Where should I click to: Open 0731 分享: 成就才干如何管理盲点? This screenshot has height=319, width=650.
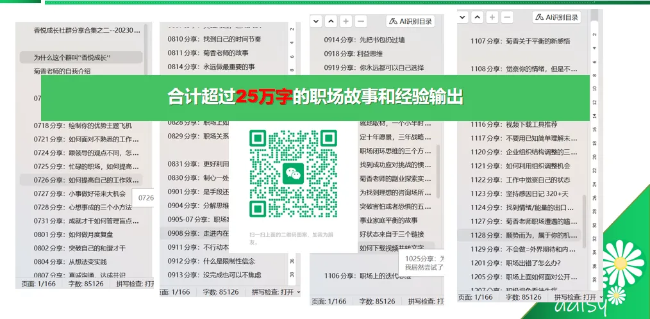87,221
